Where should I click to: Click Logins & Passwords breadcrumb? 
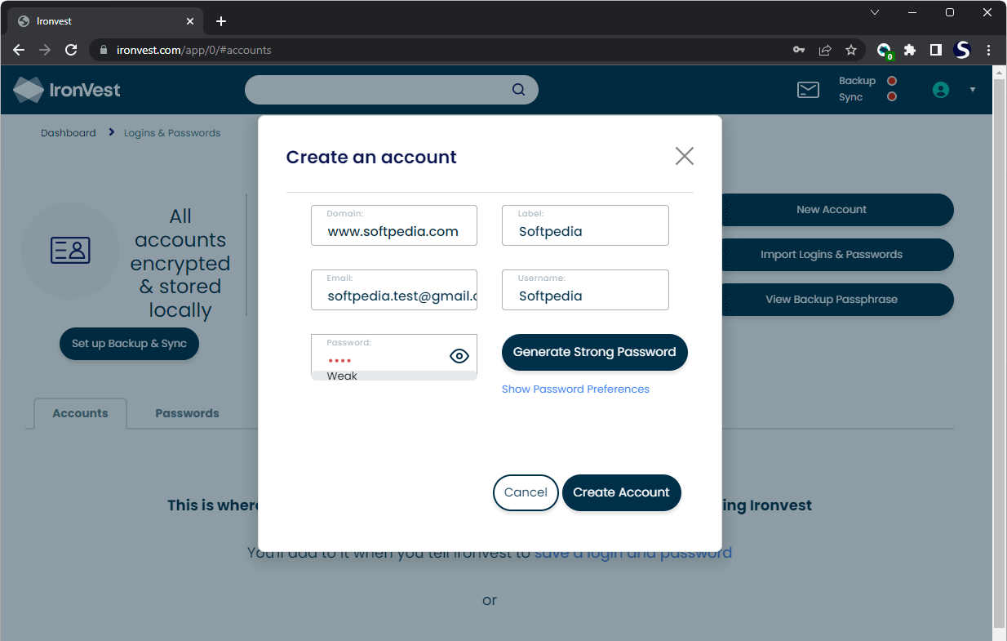[172, 133]
